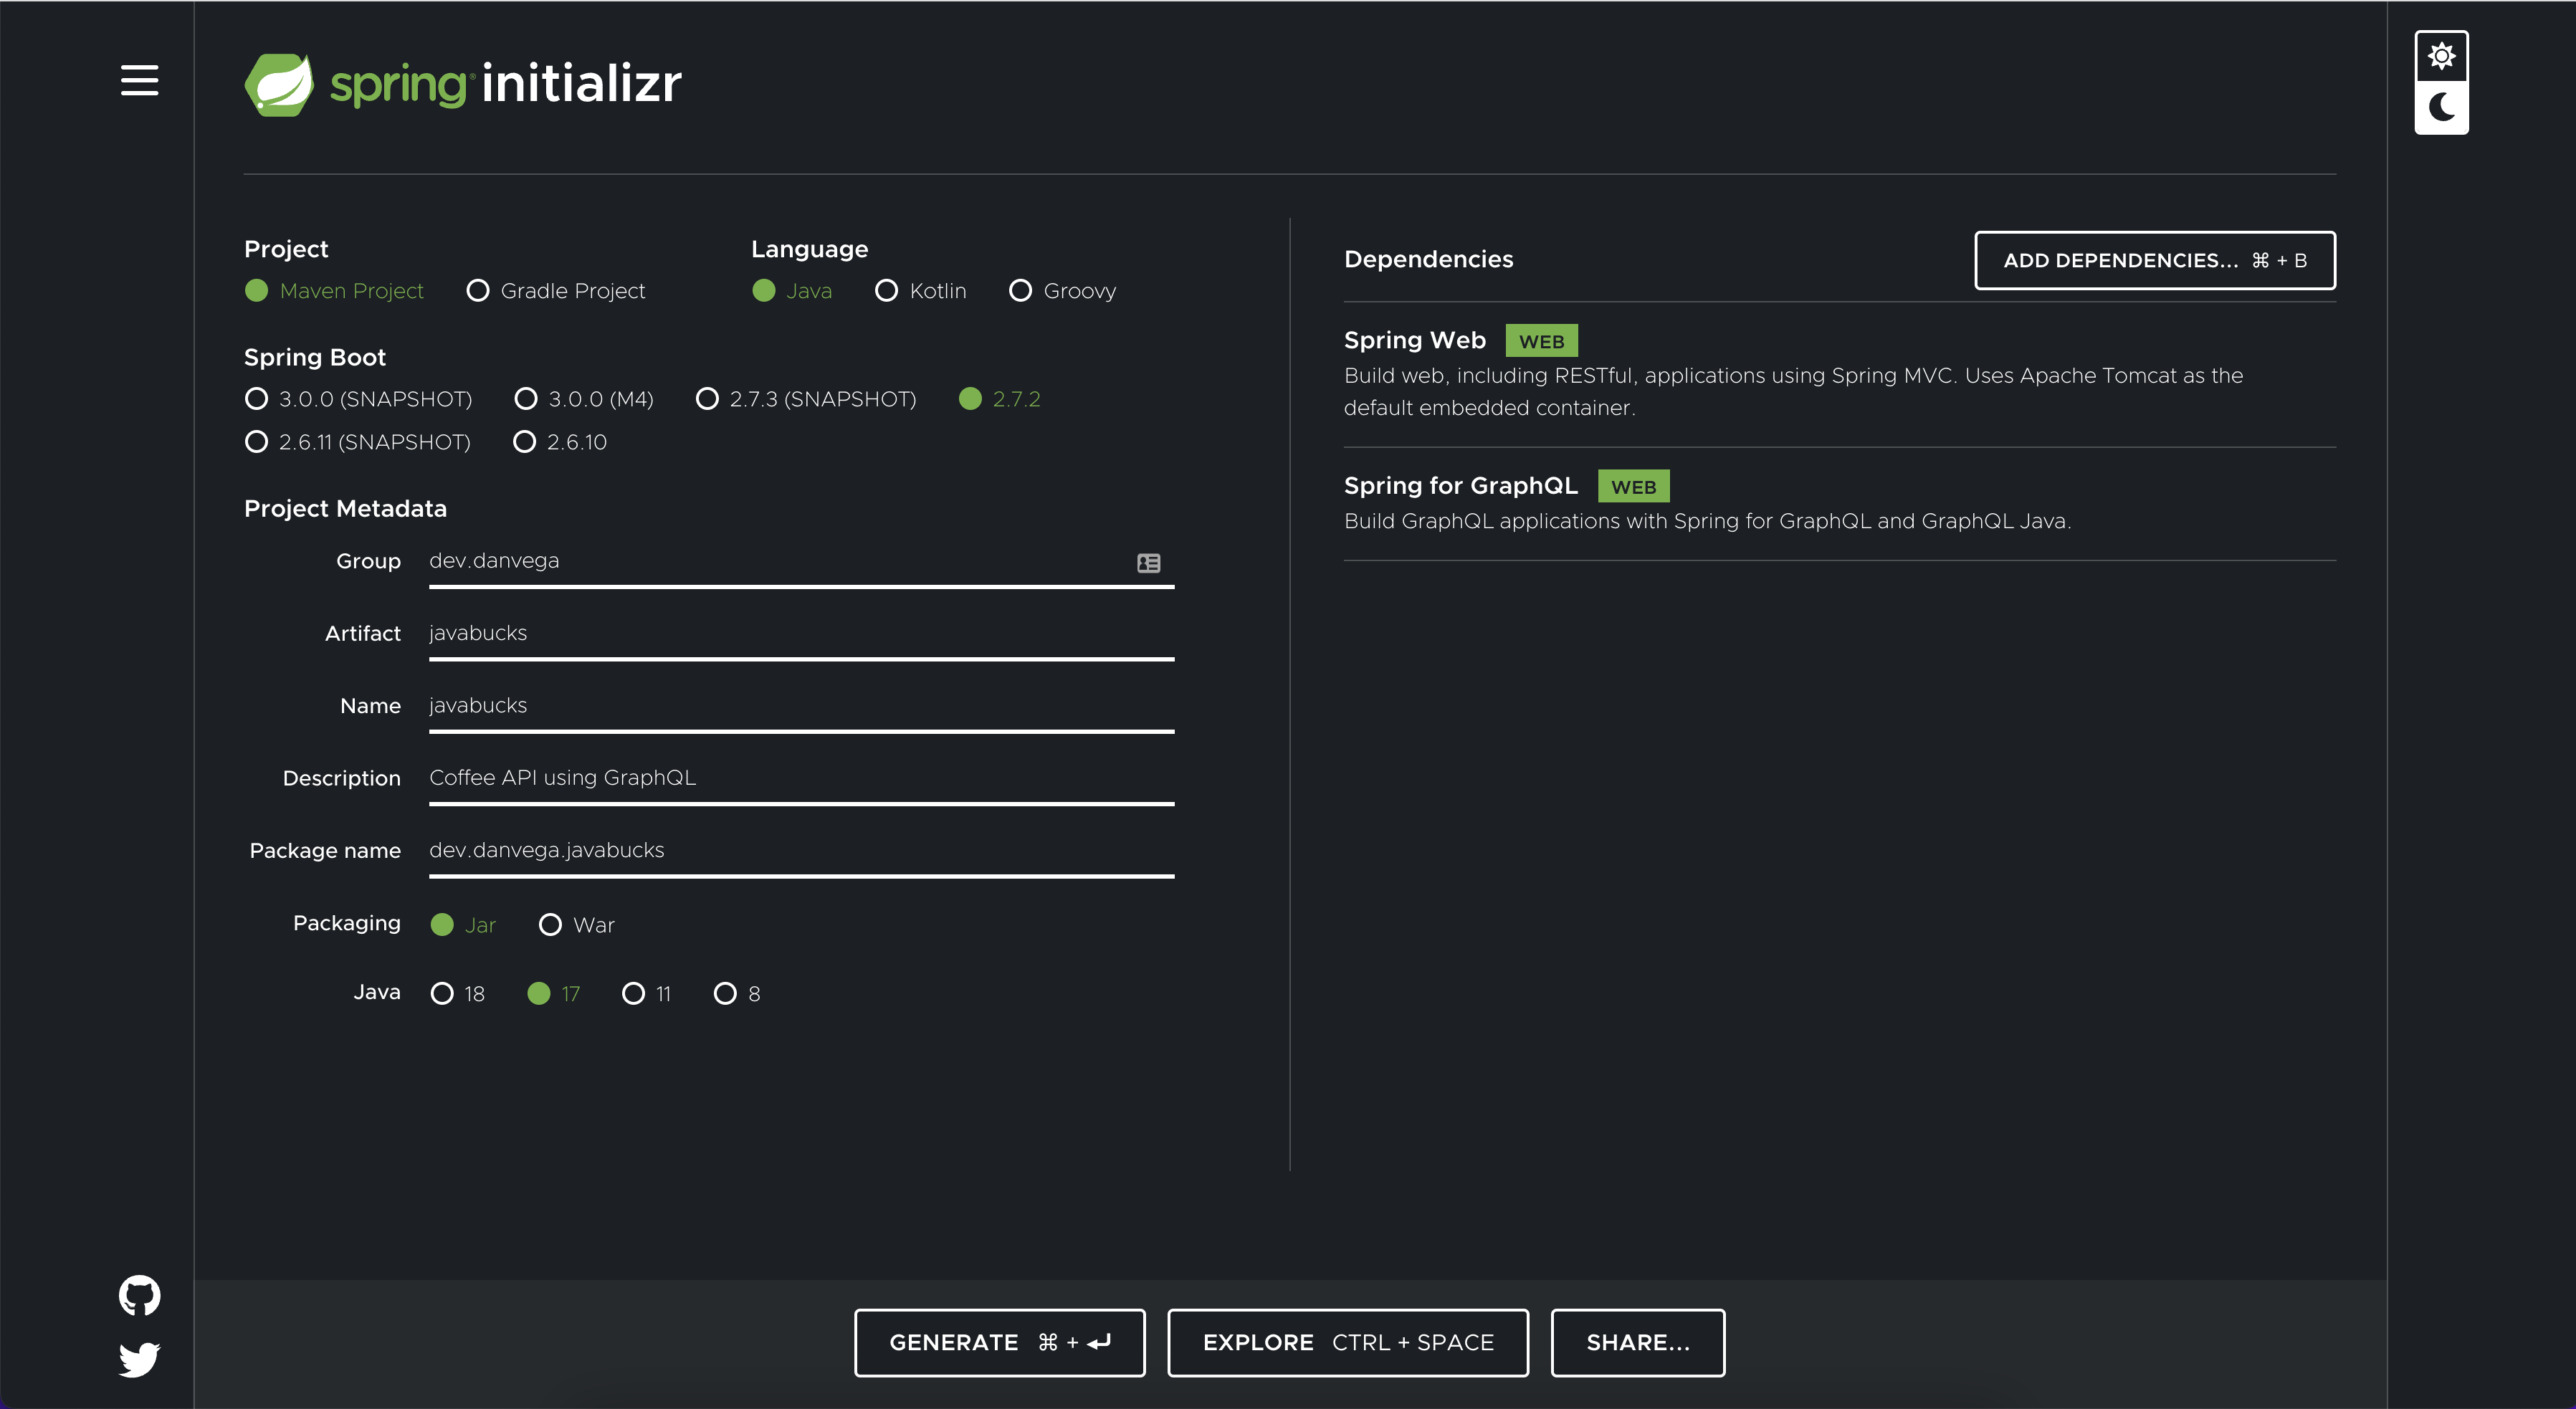The height and width of the screenshot is (1409, 2576).
Task: Open the GitHub link icon
Action: (x=139, y=1295)
